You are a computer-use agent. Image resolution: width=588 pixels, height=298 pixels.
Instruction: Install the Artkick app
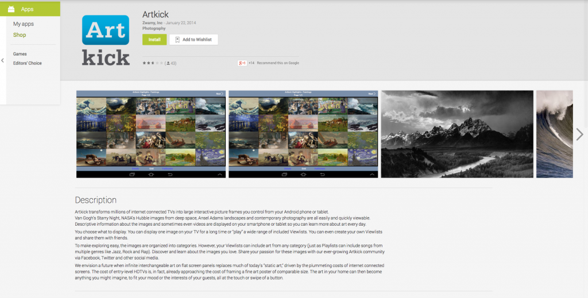[154, 40]
